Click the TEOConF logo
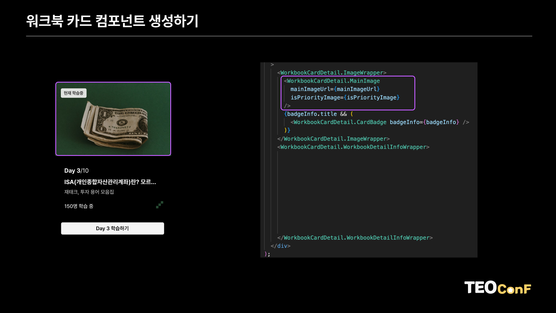 pyautogui.click(x=498, y=288)
